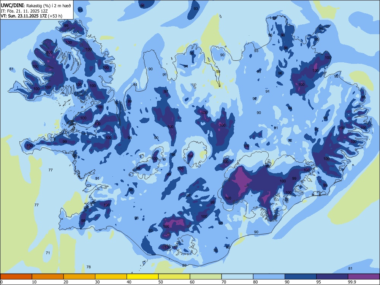Screen dimensions: 380x285
Task: Click the '71' humidity value on the map
Action: pyautogui.click(x=48, y=253)
